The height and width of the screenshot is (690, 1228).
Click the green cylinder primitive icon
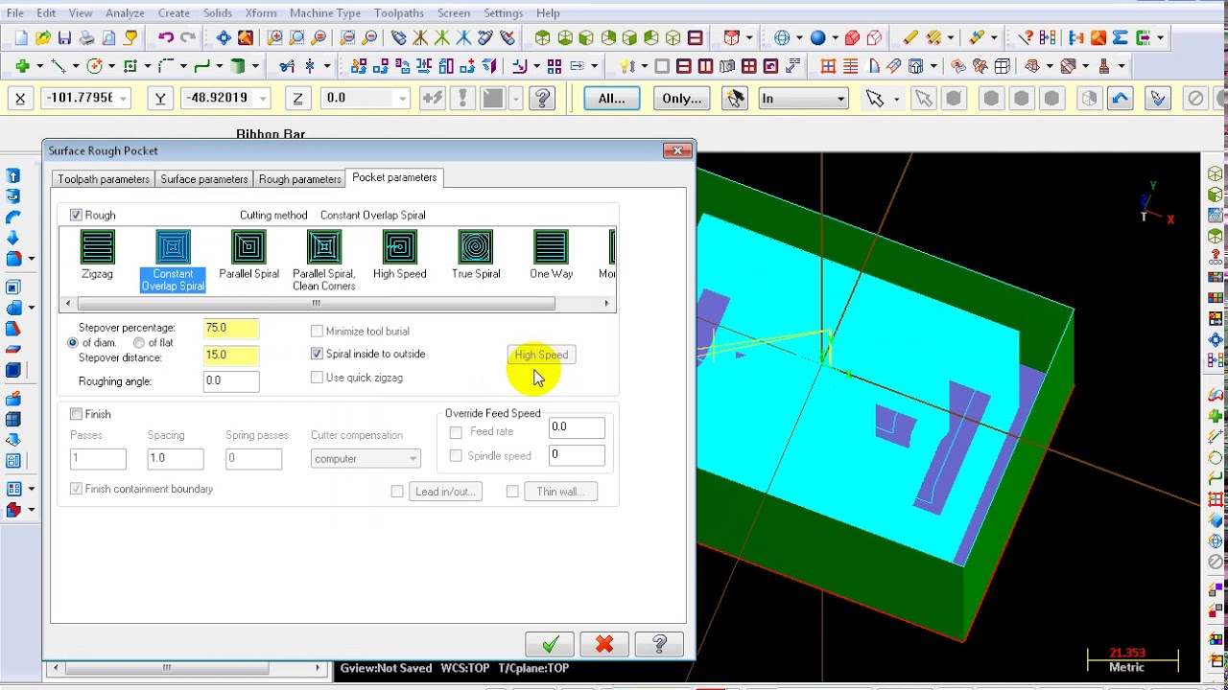(x=238, y=66)
